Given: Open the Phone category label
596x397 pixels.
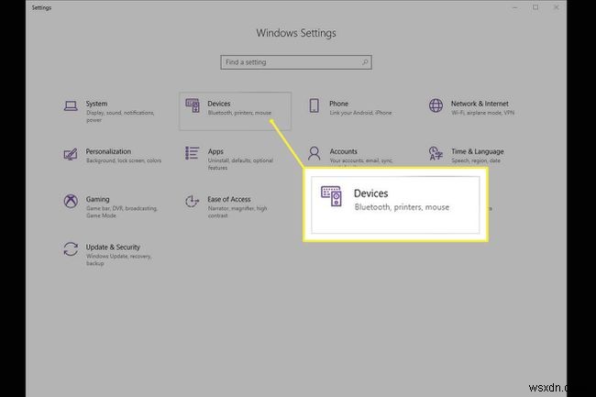Looking at the screenshot, I should (338, 104).
